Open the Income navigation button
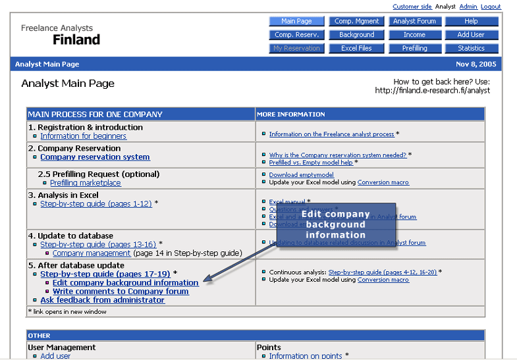 [x=414, y=35]
